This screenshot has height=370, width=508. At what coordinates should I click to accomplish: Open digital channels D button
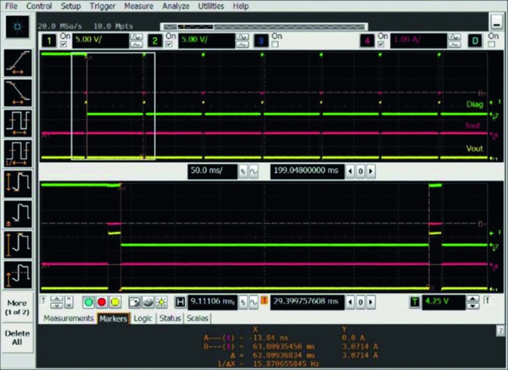[476, 41]
